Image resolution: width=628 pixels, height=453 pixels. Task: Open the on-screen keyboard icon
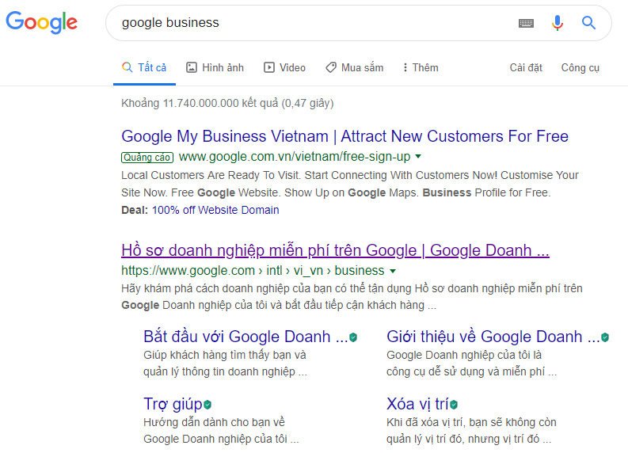(x=526, y=23)
